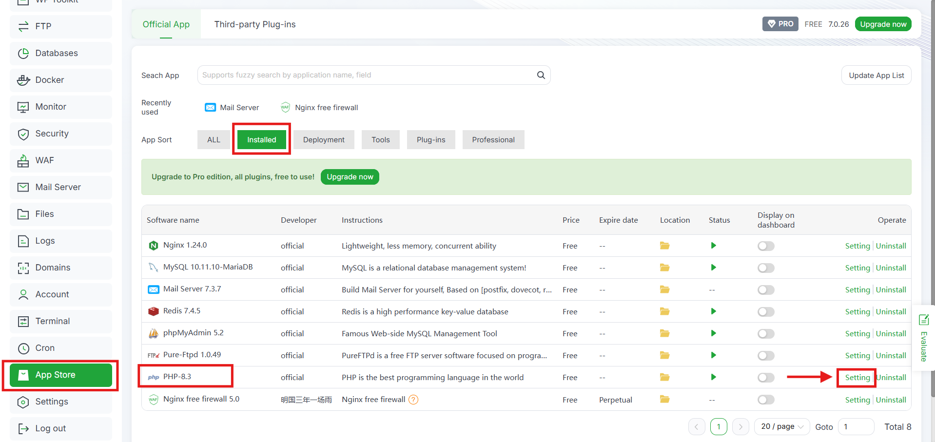
Task: Open recently used Nginx free firewall
Action: 319,107
